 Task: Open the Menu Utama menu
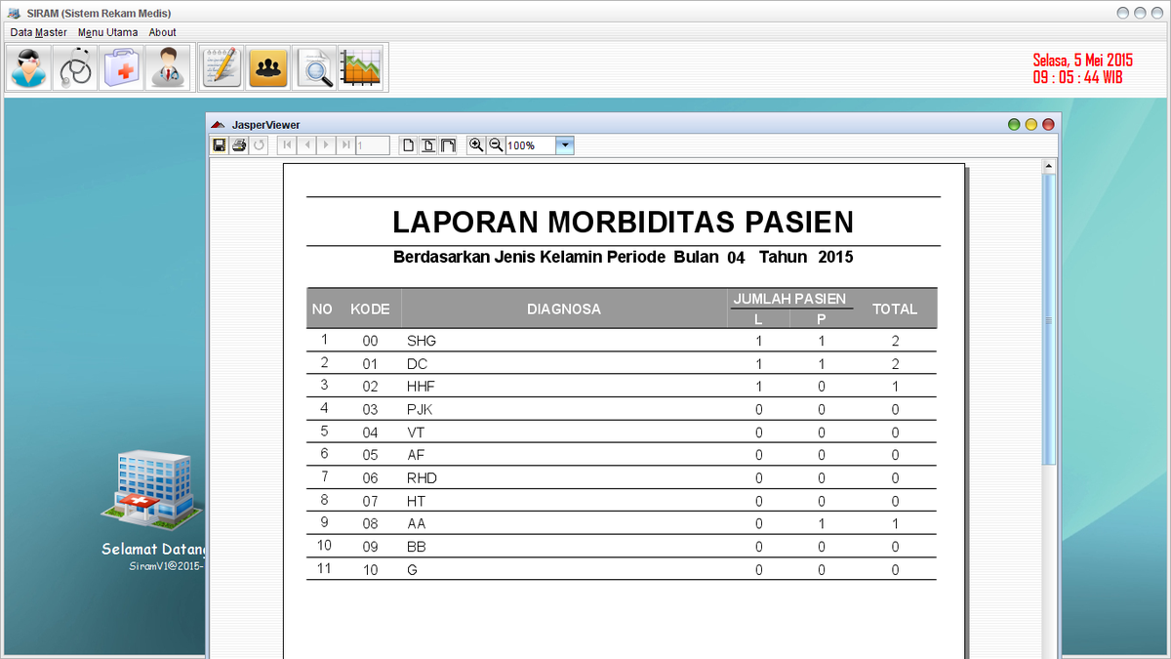[108, 32]
